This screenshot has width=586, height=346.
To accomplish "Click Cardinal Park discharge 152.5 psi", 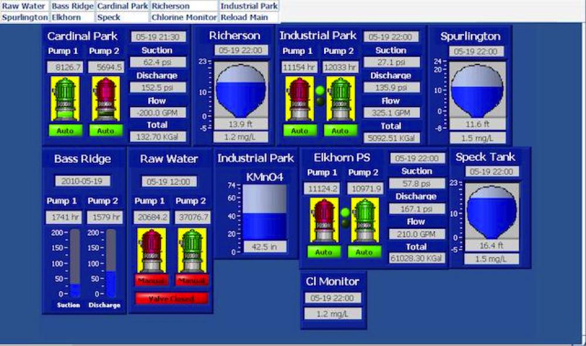I will click(158, 87).
